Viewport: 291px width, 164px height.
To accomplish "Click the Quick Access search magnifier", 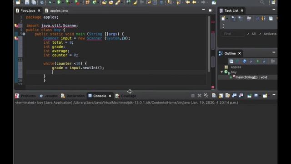I will [x=262, y=2].
